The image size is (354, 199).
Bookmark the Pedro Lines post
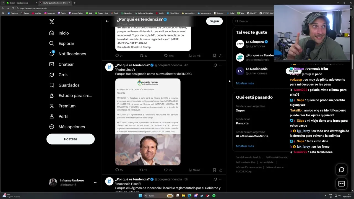tap(214, 170)
